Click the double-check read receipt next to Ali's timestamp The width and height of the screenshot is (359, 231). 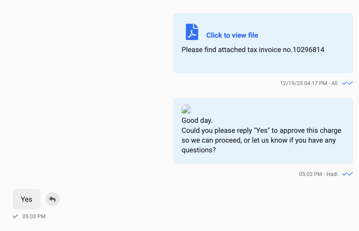pyautogui.click(x=347, y=83)
